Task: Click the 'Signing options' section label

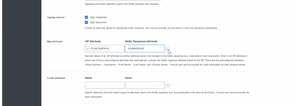Action: click(56, 17)
